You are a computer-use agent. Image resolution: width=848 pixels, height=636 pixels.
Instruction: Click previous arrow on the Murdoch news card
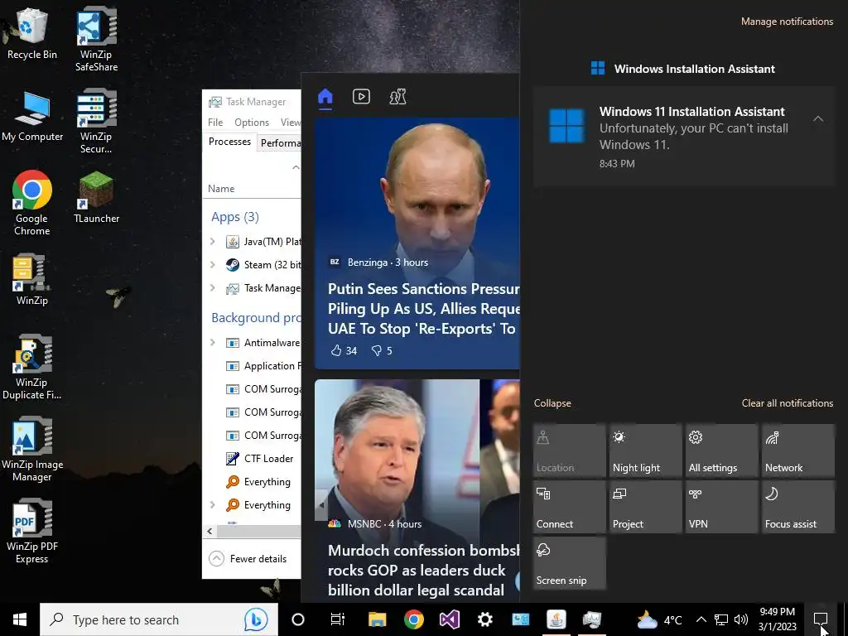coord(322,505)
